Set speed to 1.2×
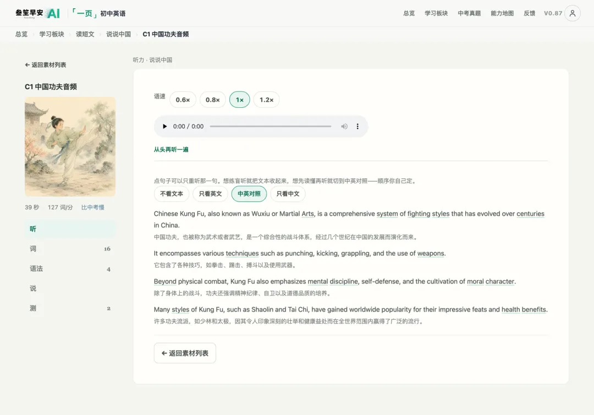This screenshot has height=415, width=594. coord(266,100)
